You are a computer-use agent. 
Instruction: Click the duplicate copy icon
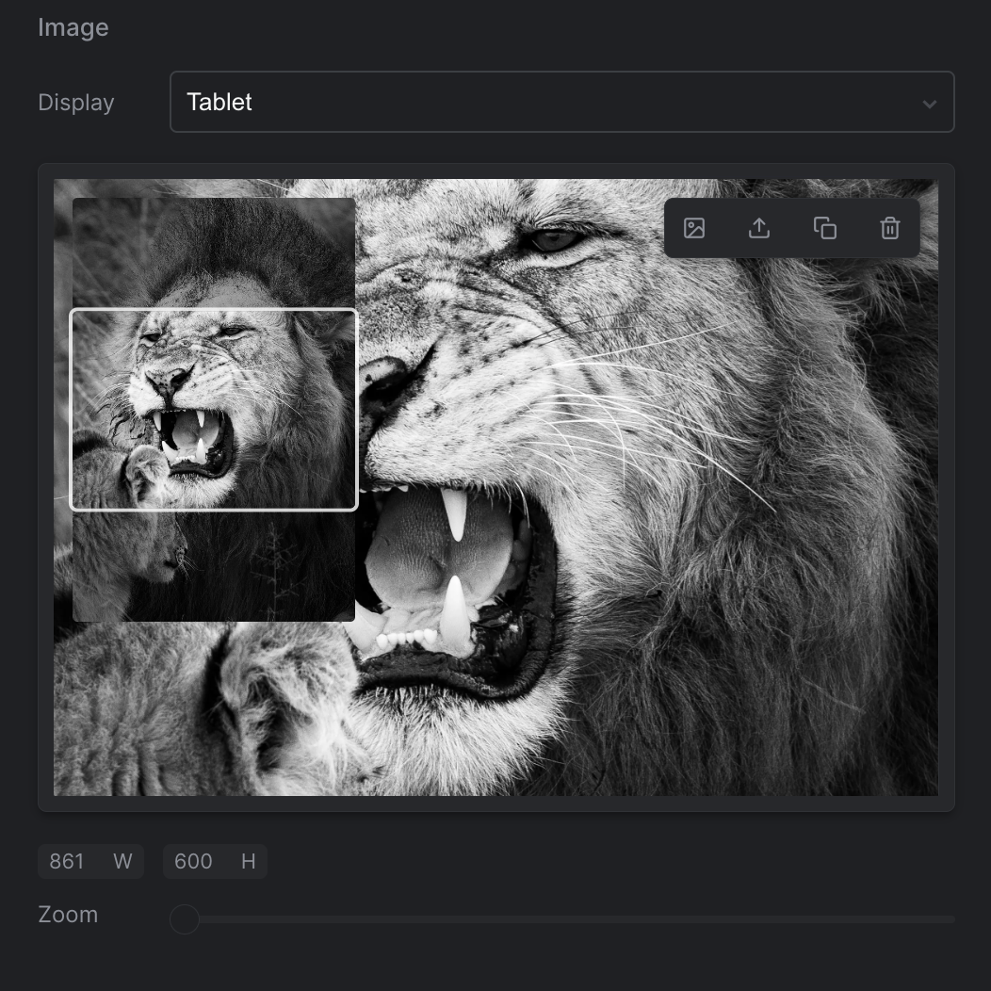pyautogui.click(x=825, y=228)
